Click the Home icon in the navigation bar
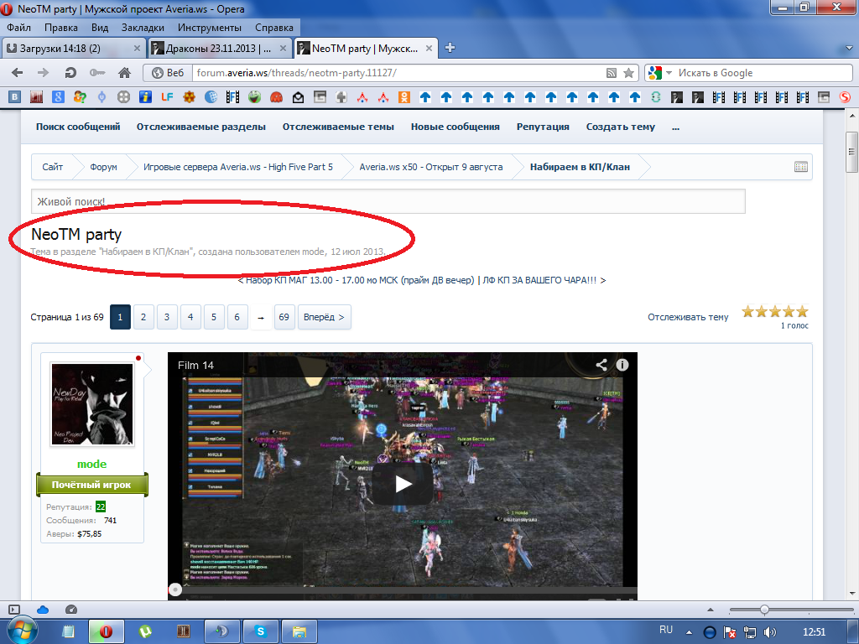The image size is (859, 644). [124, 73]
